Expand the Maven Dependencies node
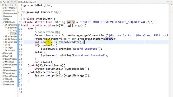The image size is (173, 97). (4, 42)
